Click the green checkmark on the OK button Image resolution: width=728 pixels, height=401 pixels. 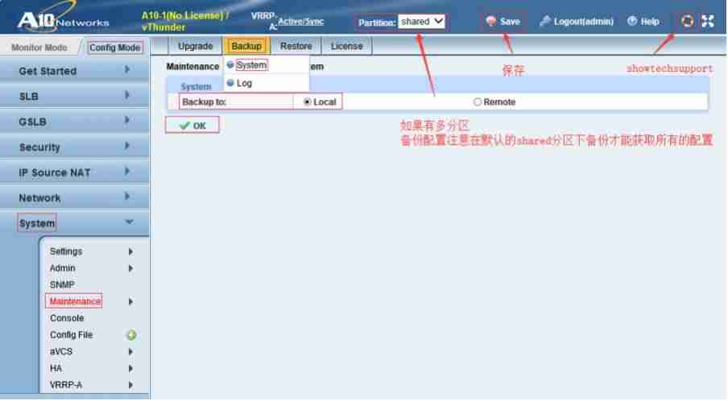184,126
